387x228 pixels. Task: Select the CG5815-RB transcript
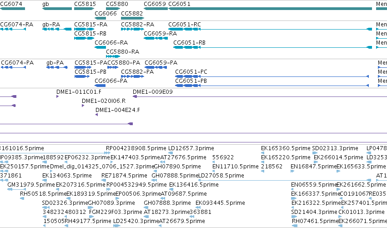click(84, 38)
